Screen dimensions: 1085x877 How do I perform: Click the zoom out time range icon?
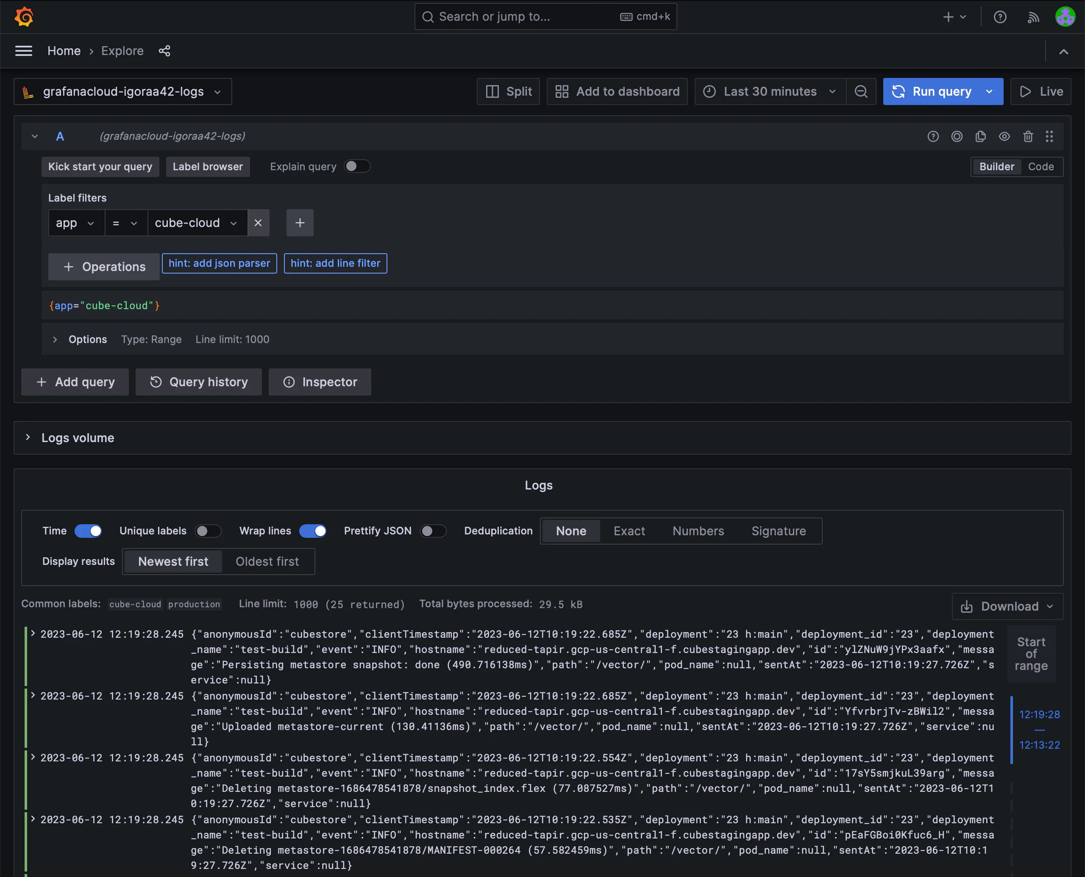coord(861,91)
